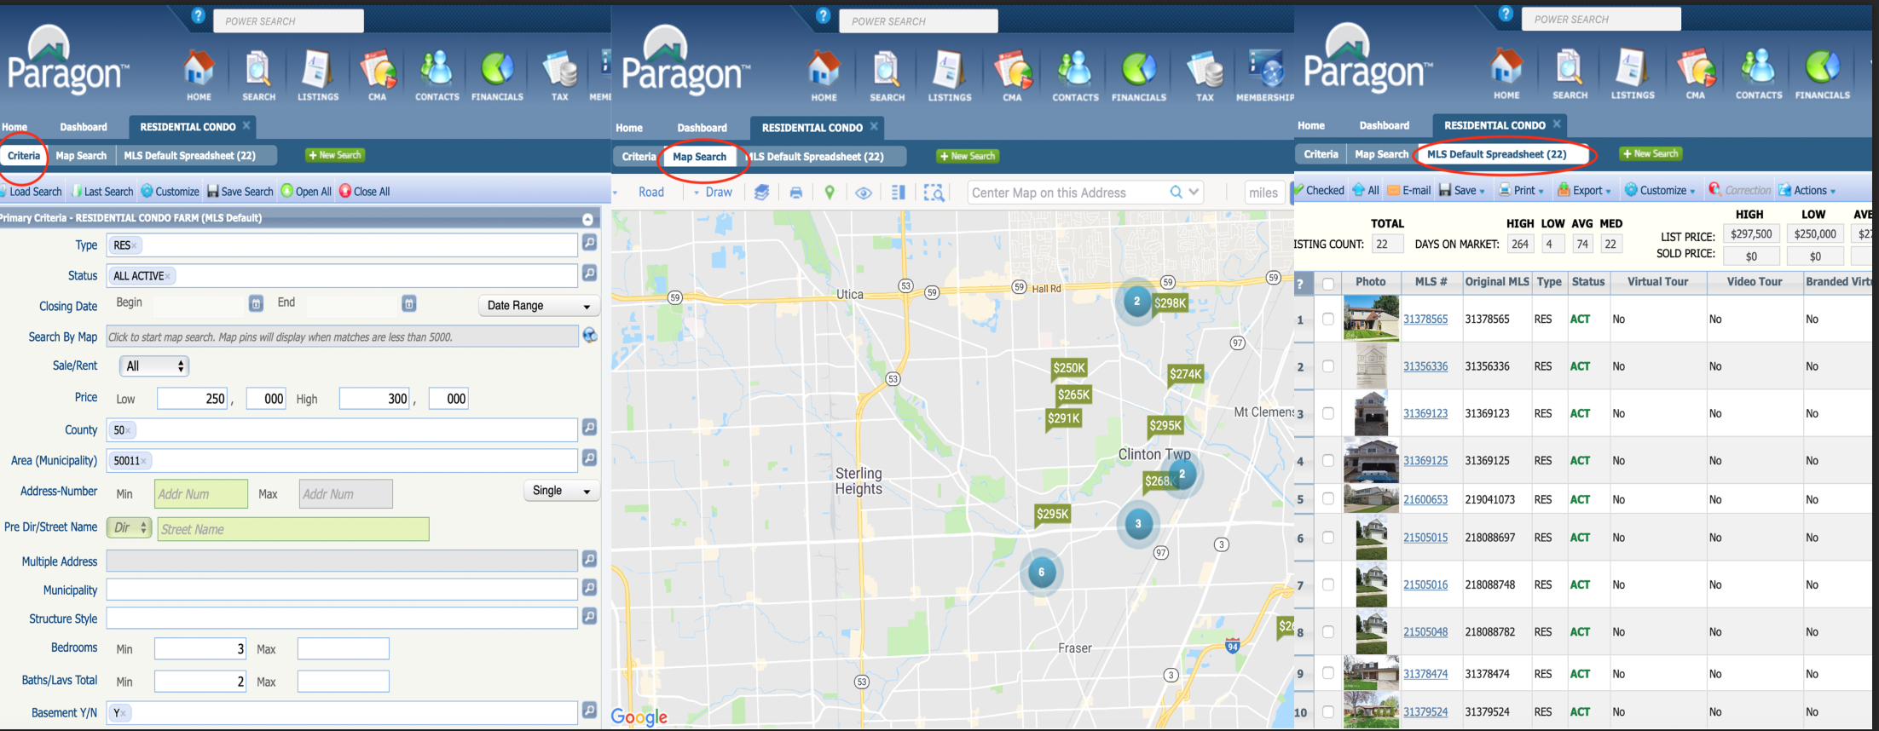
Task: Toggle the select-all checkbox in spreadsheet header
Action: click(1327, 283)
